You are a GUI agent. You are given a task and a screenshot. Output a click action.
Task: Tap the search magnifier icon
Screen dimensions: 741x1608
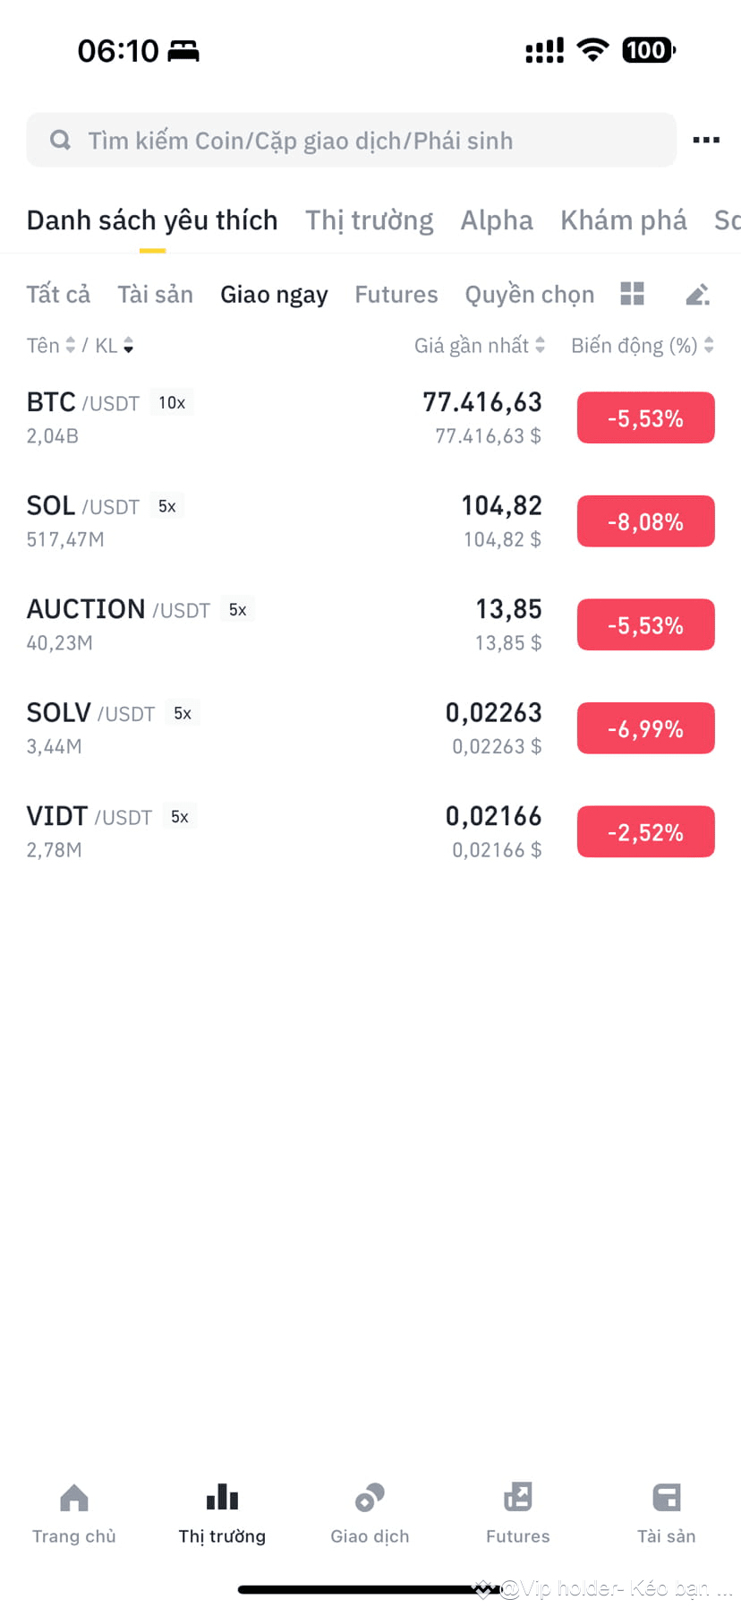[60, 140]
